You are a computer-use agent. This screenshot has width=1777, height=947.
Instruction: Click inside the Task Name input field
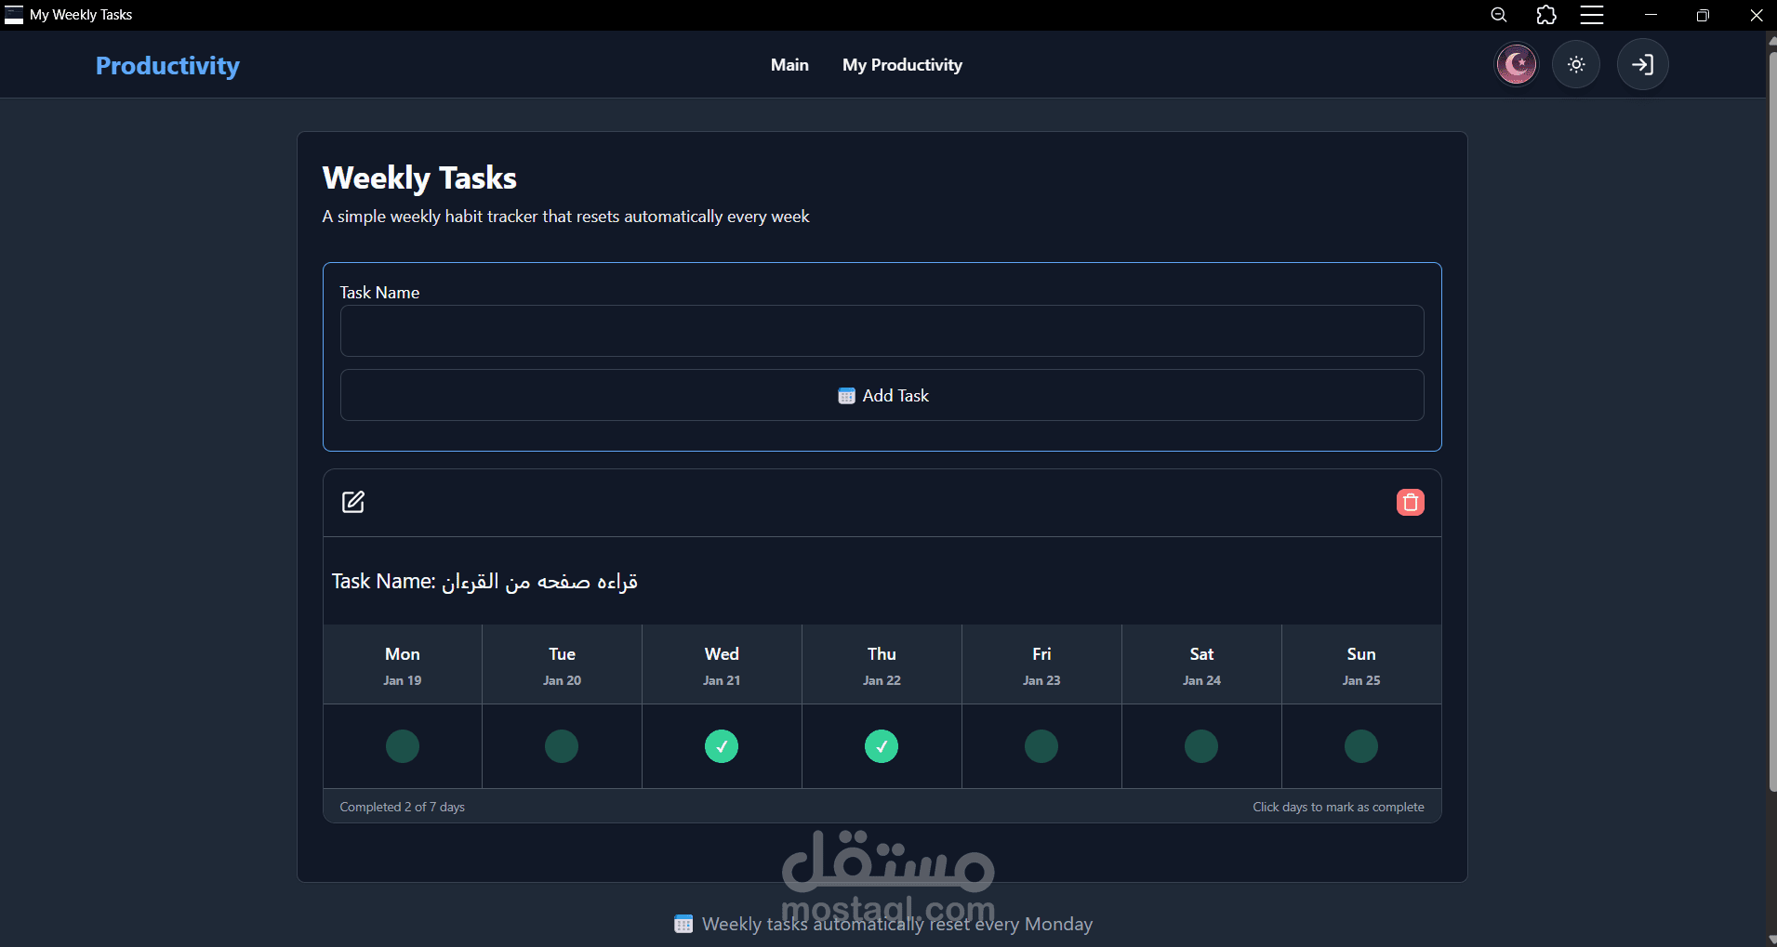[882, 331]
